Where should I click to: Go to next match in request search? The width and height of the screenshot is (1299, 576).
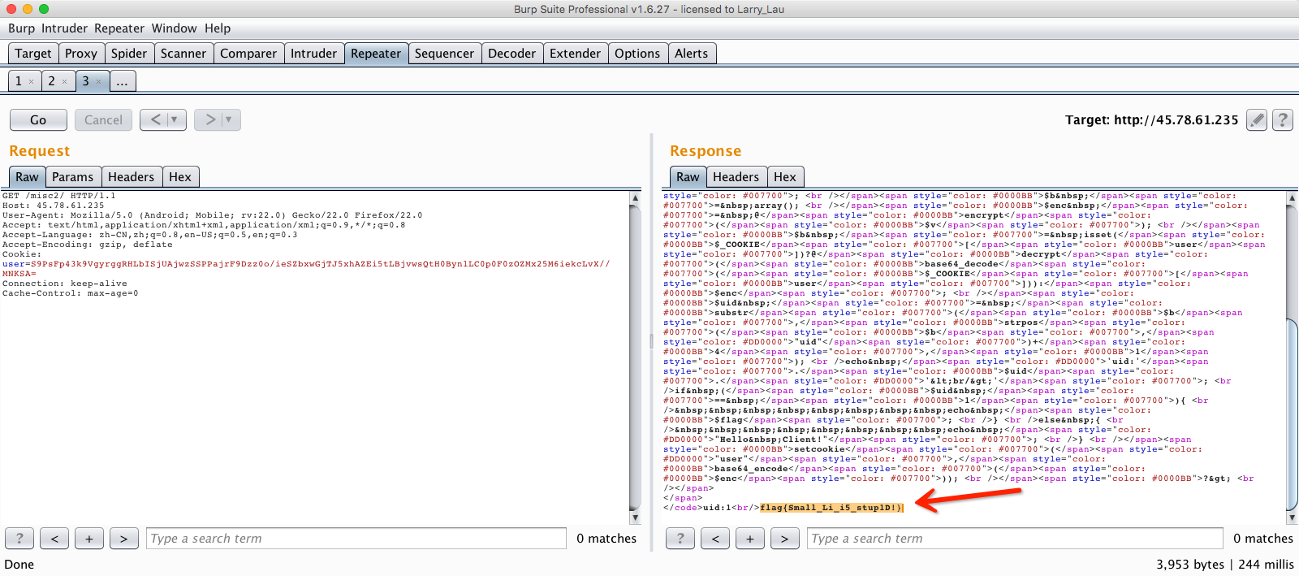(x=123, y=538)
